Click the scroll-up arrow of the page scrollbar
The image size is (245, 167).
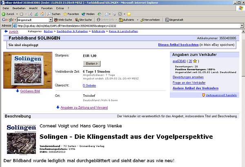point(243,31)
